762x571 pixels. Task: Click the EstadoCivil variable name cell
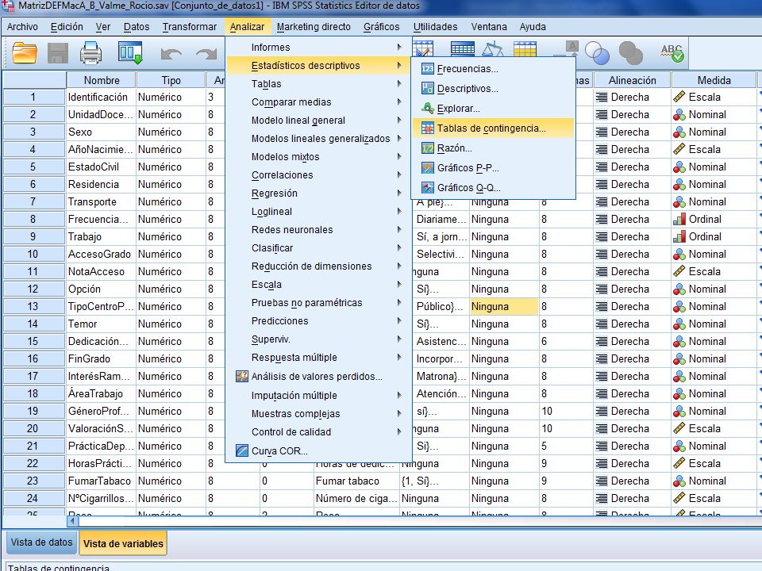tap(102, 167)
